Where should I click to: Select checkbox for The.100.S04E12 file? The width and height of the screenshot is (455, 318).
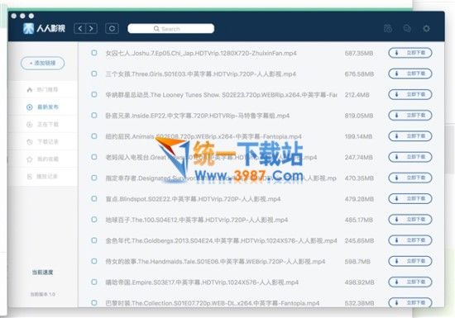[94, 220]
